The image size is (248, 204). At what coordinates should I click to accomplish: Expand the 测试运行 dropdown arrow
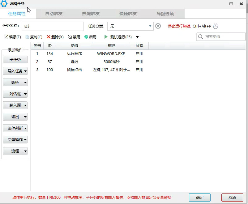coord(137,37)
